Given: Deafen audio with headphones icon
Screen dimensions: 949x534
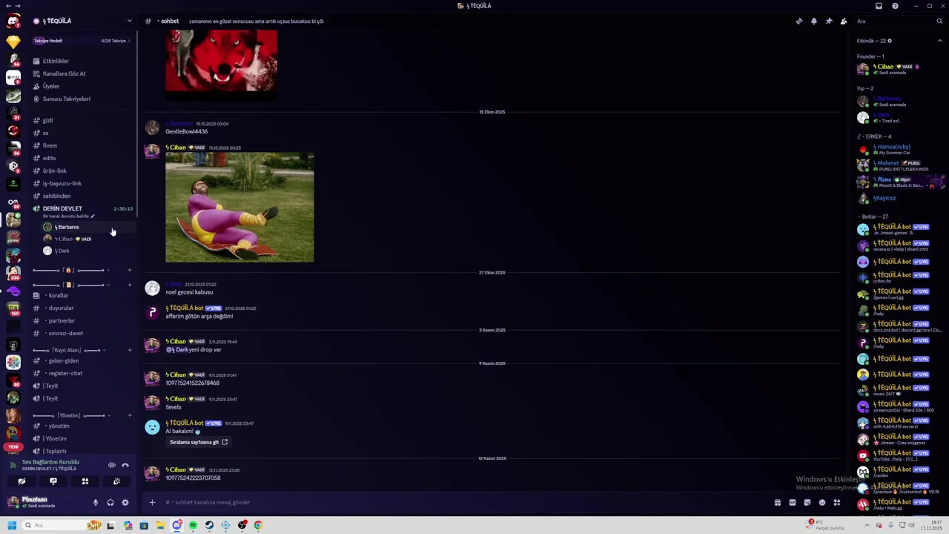Looking at the screenshot, I should click(110, 502).
